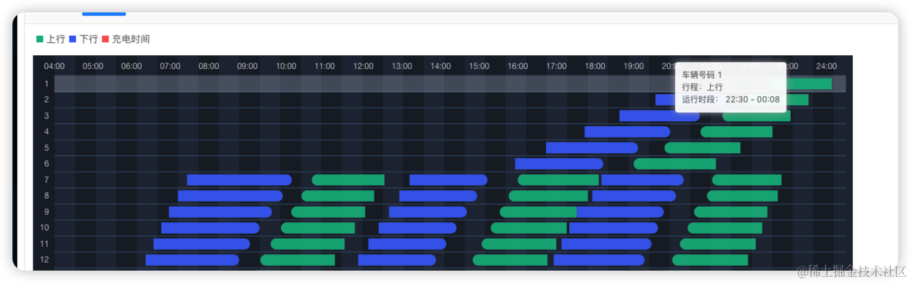Image resolution: width=911 pixels, height=283 pixels.
Task: Click the 16:00 time axis label
Action: pyautogui.click(x=517, y=66)
